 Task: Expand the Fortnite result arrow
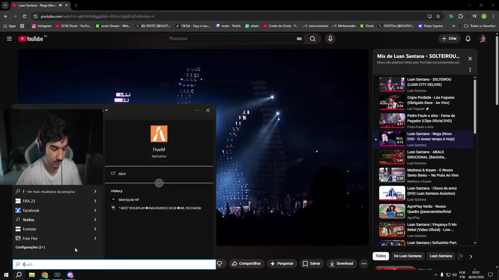click(95, 229)
